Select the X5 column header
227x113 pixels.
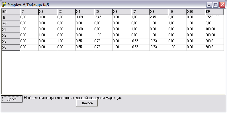(x=103, y=12)
